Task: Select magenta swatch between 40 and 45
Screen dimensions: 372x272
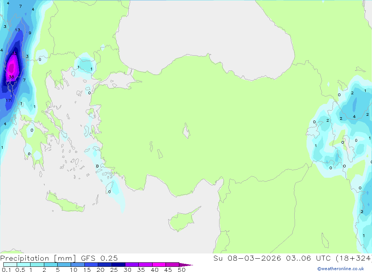Action: [159, 265]
